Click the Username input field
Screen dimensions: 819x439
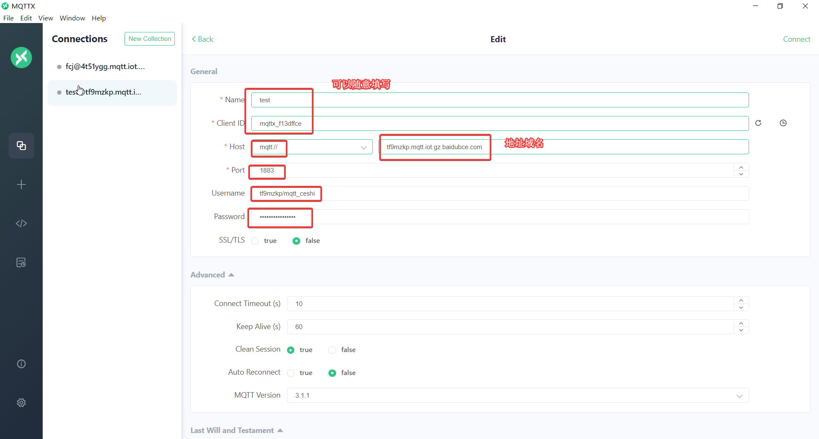tap(500, 194)
